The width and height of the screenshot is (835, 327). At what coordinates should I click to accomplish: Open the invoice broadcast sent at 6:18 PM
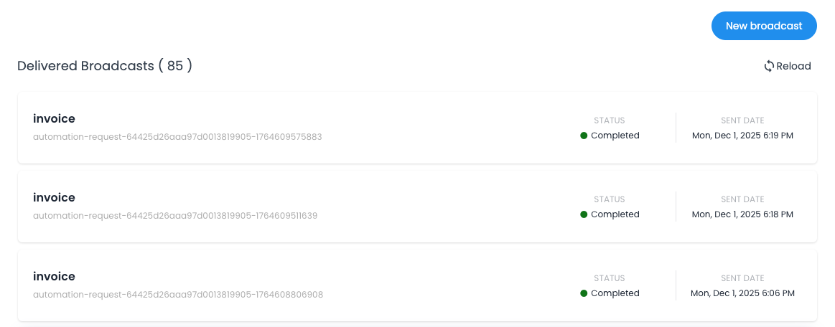tap(54, 198)
